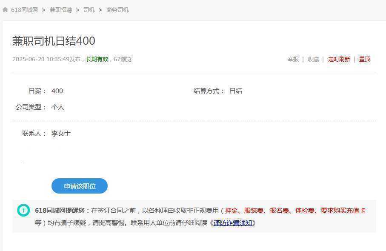The image size is (386, 251).
Task: Click the 公司类型 value 个人
Action: coord(58,107)
